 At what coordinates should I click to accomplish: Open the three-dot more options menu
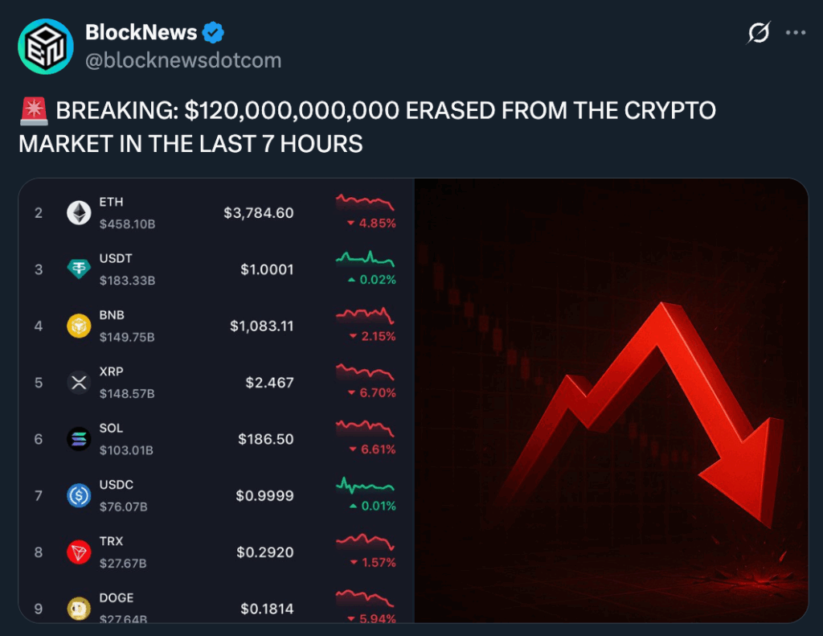tap(795, 33)
